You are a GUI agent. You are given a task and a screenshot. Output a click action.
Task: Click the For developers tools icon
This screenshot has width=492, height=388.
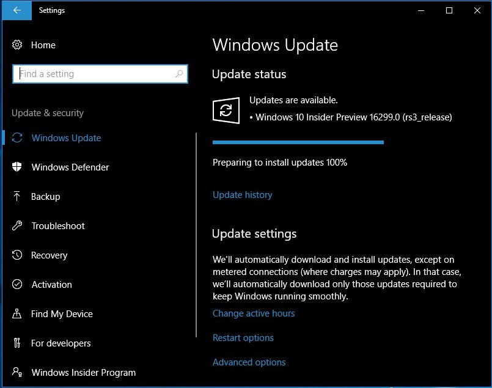(17, 343)
